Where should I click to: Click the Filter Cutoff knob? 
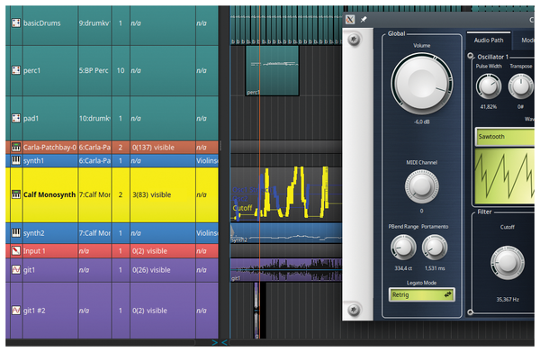[x=508, y=263]
